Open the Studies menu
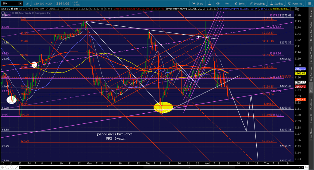Viewport: 314px width, 170px height. (x=277, y=4)
